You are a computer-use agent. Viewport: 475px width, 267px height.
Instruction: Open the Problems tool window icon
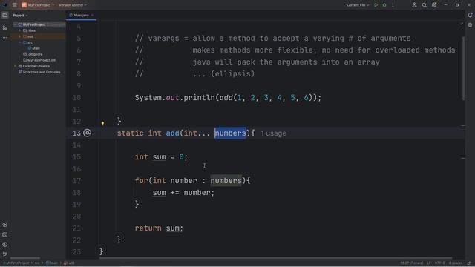tap(5, 244)
